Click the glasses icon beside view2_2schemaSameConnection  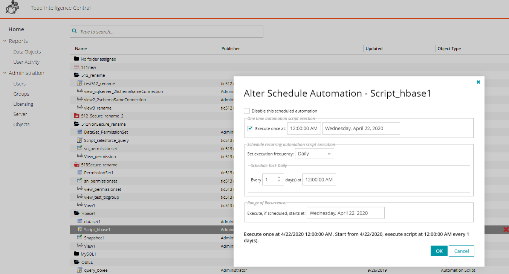(79, 99)
